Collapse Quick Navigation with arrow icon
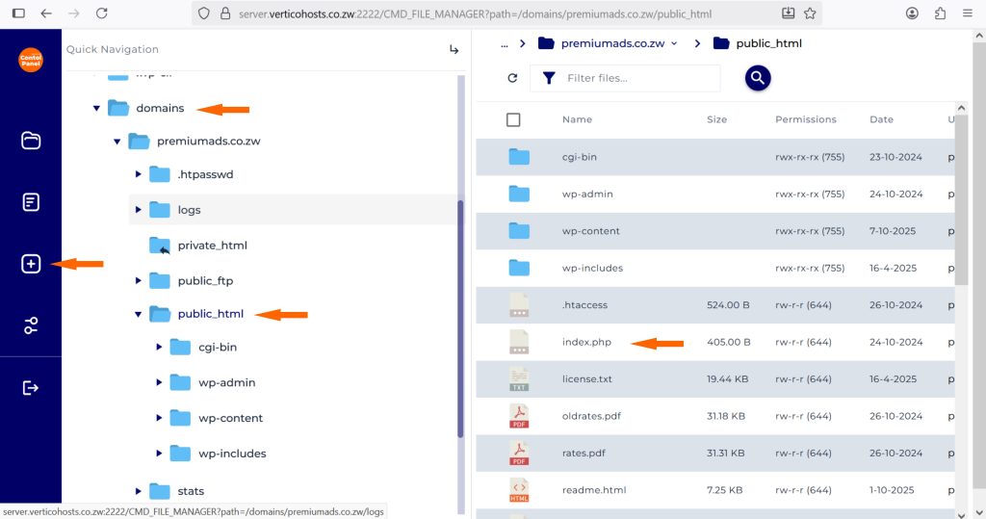The image size is (986, 519). coord(454,50)
